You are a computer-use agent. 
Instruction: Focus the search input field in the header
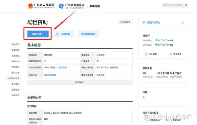173,5
